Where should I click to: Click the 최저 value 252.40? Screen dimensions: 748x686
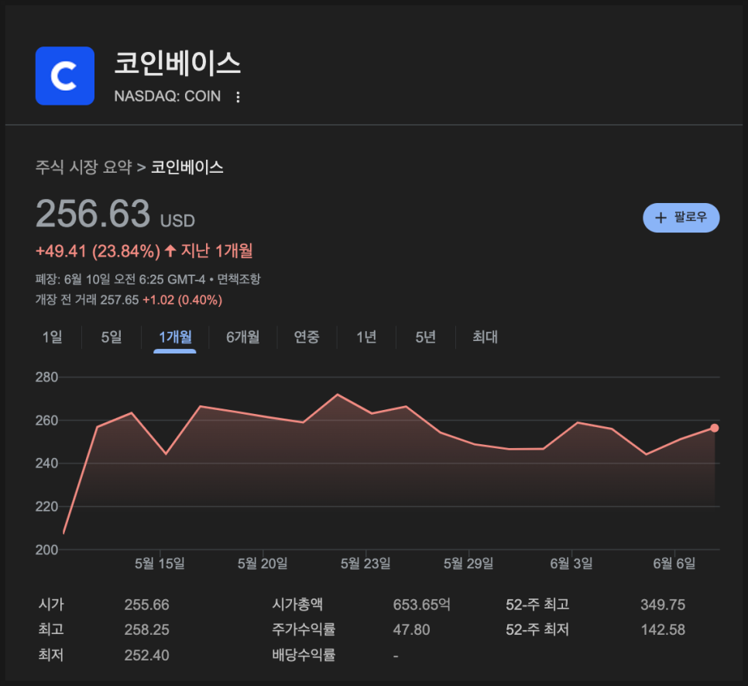pyautogui.click(x=147, y=655)
